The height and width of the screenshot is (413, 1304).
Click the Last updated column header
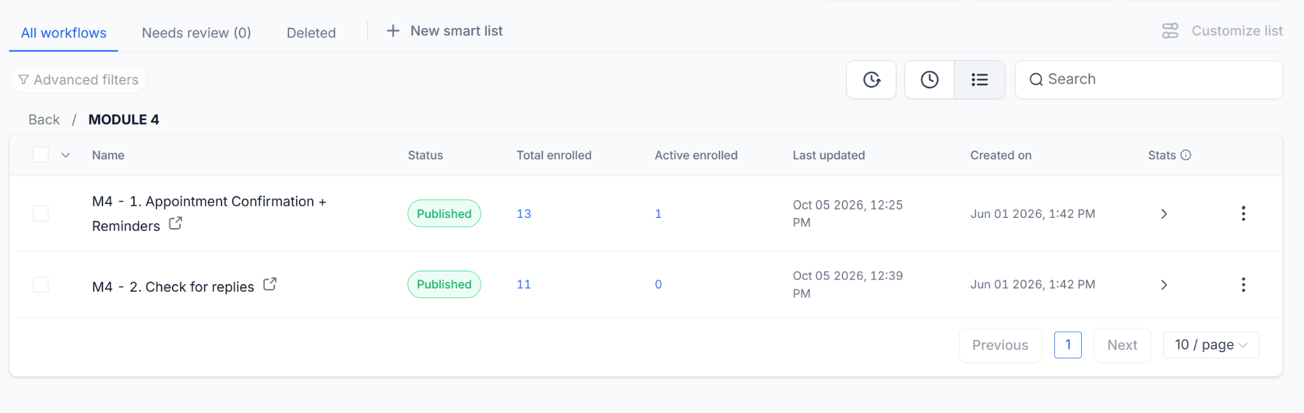[828, 155]
